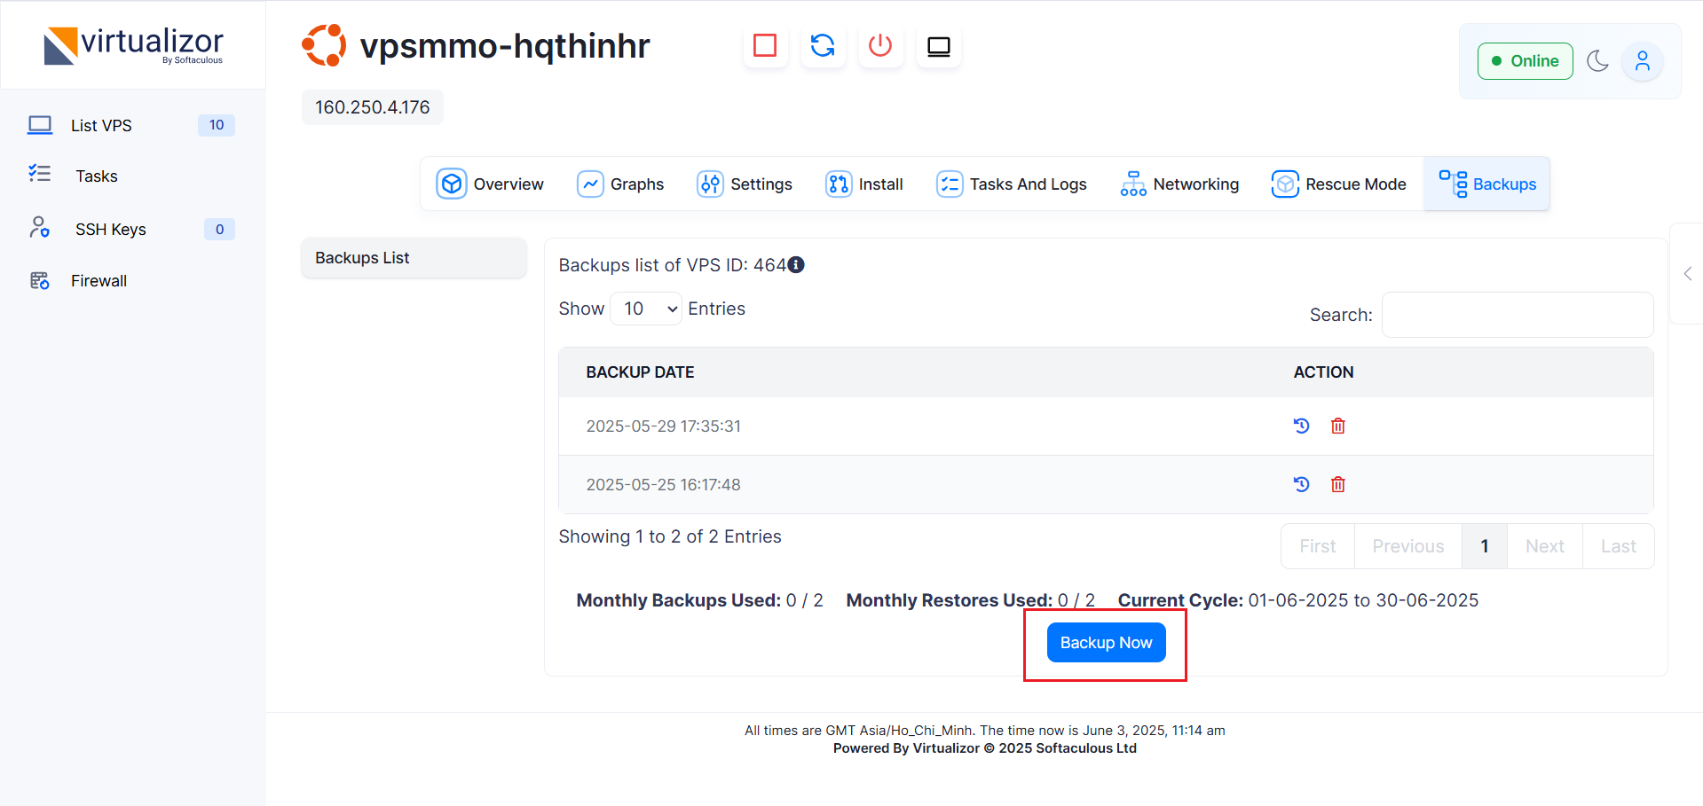Click the Backup Now button

1106,643
